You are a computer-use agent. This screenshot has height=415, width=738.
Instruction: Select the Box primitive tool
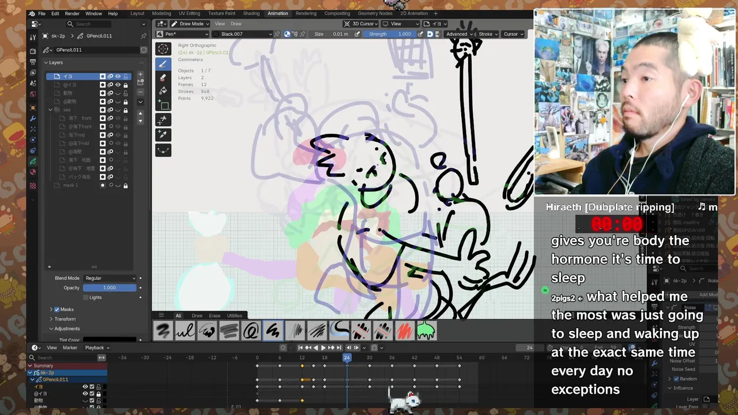[163, 105]
